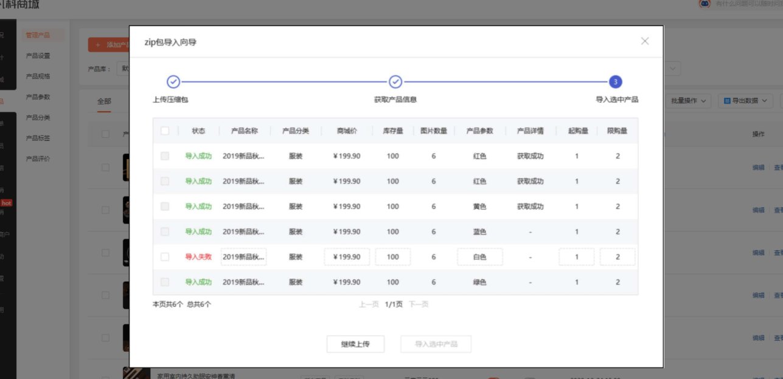Click the 产品参数 column header
This screenshot has height=379, width=783.
tap(480, 131)
